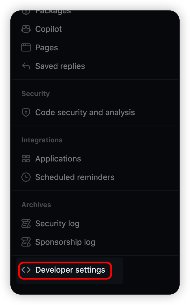Open Saved replies
Image resolution: width=190 pixels, height=305 pixels.
60,66
